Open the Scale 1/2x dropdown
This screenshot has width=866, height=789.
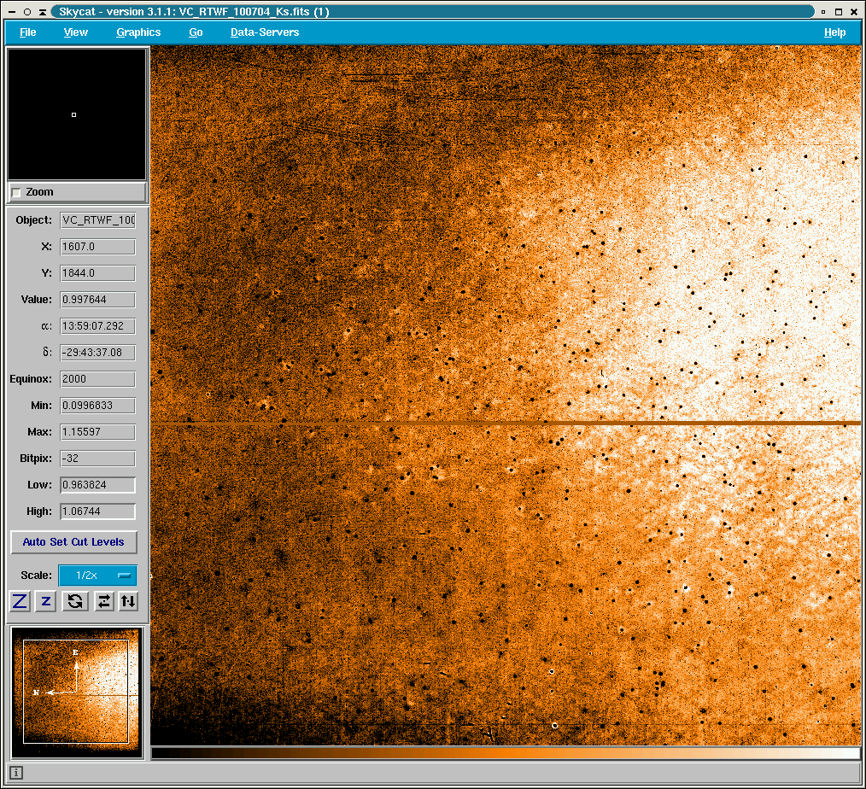pos(97,576)
